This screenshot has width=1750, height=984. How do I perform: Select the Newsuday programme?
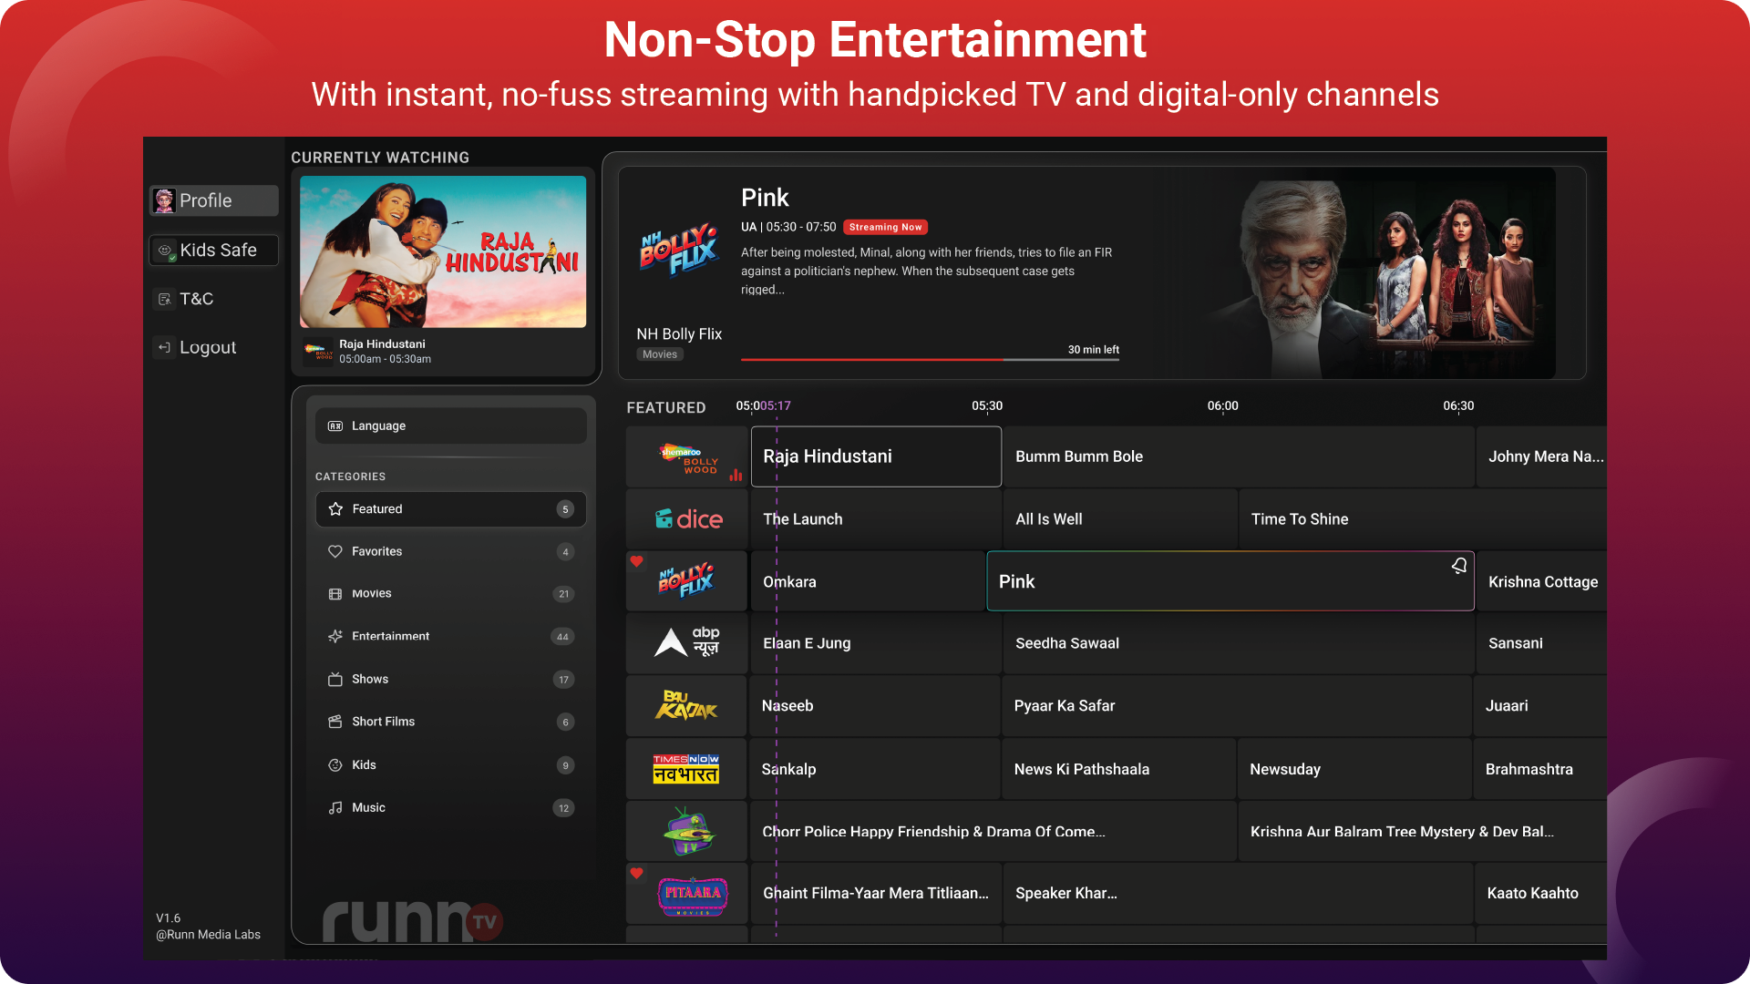pyautogui.click(x=1355, y=769)
